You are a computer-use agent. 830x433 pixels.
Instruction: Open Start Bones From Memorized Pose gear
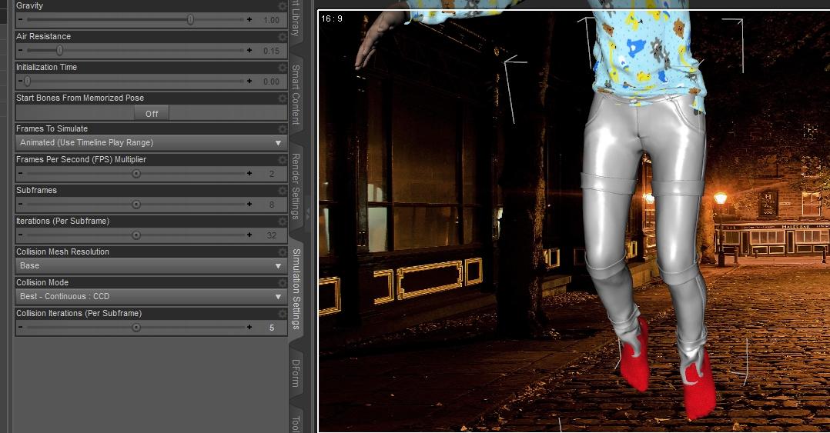(x=282, y=98)
